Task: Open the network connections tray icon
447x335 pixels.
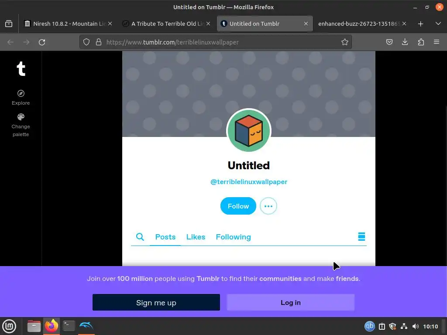Action: click(404, 326)
